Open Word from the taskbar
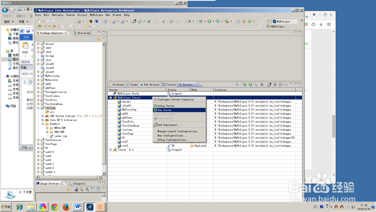This screenshot has height=212, width=376. coord(78,207)
